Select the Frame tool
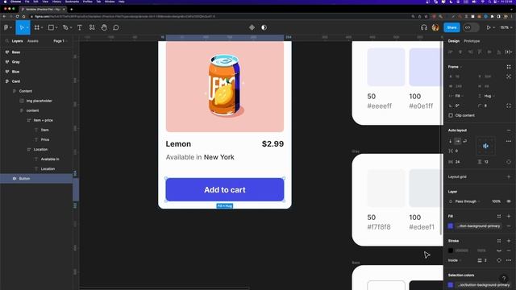Viewport: 516px width, 290px height. pyautogui.click(x=37, y=27)
